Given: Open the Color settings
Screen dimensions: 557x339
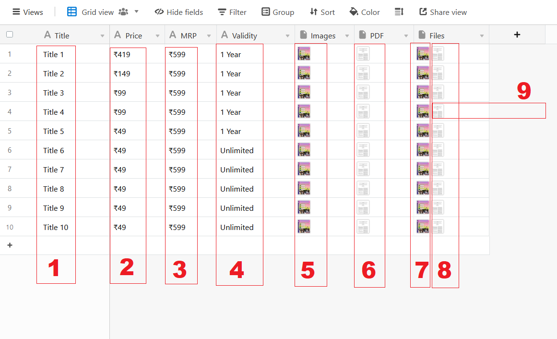Looking at the screenshot, I should tap(364, 12).
